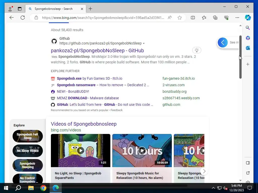Open Browser essentials heart icon
258x193 pixels.
(x=226, y=18)
